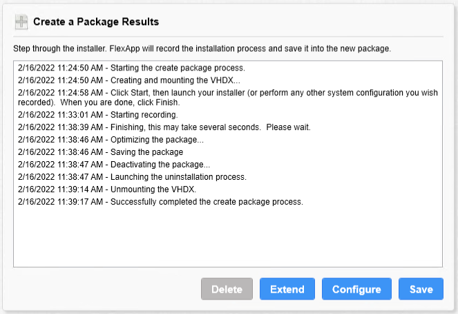This screenshot has width=458, height=314.
Task: Click the Save button
Action: [x=421, y=289]
